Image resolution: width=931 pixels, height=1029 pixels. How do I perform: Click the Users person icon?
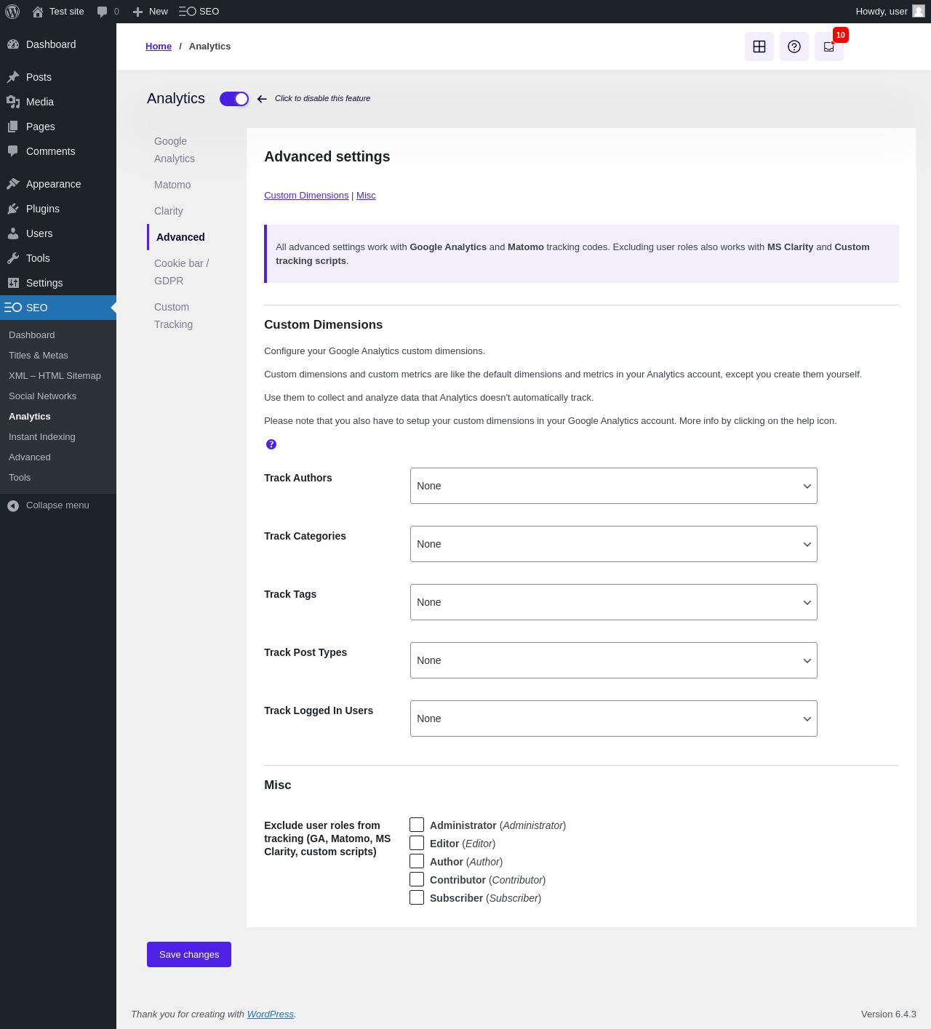(x=13, y=233)
